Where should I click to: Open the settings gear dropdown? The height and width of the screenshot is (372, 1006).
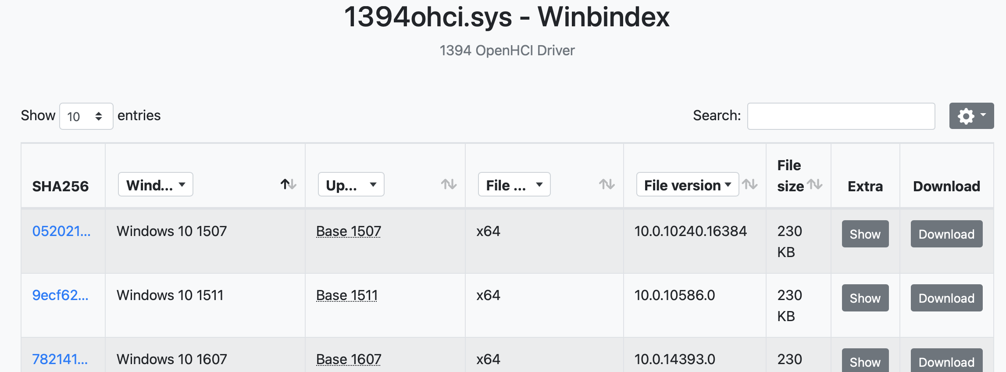(971, 116)
